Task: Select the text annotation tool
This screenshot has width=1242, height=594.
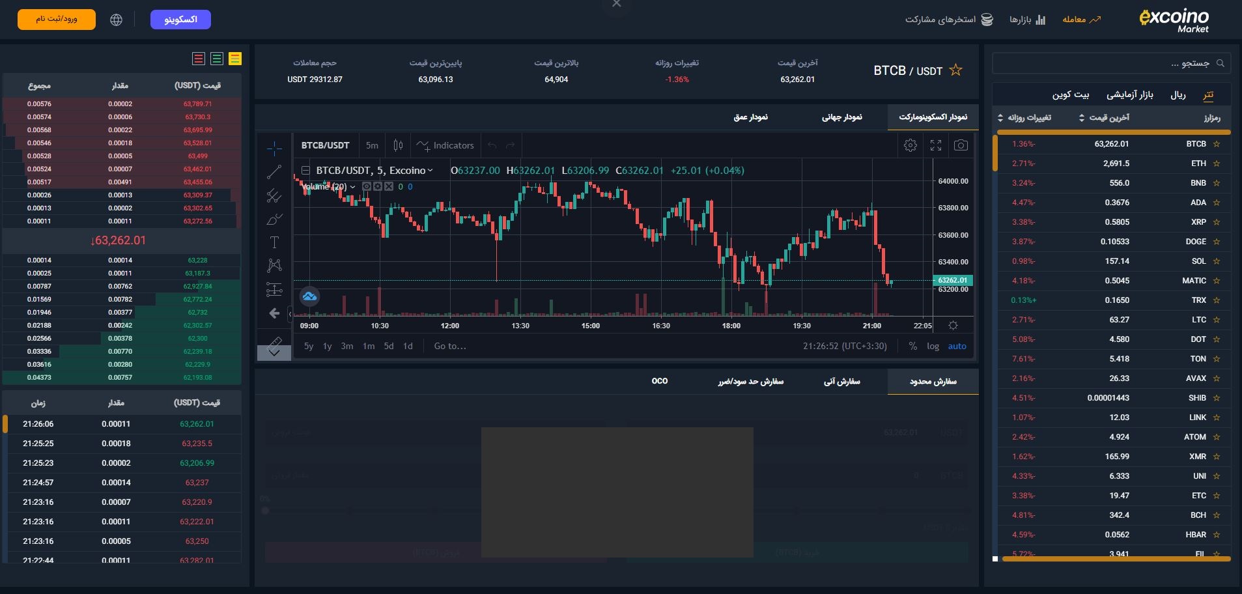Action: tap(274, 242)
